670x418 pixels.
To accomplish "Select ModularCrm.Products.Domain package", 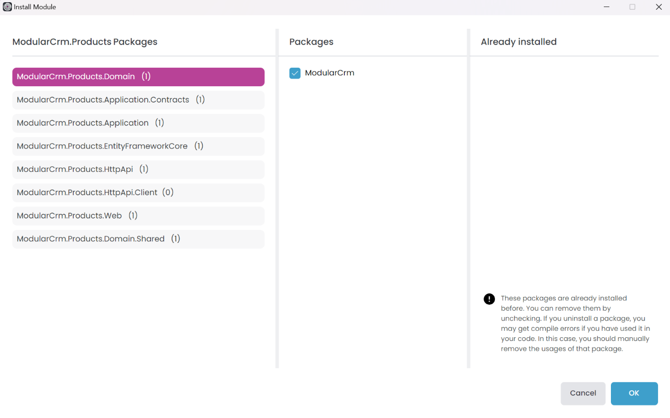I will pyautogui.click(x=138, y=77).
